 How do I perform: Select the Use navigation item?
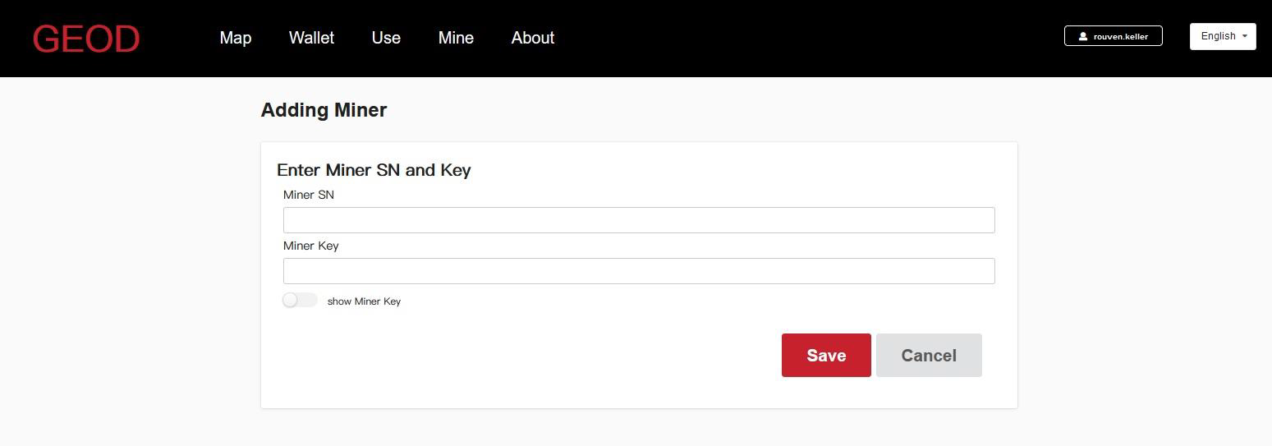click(386, 38)
